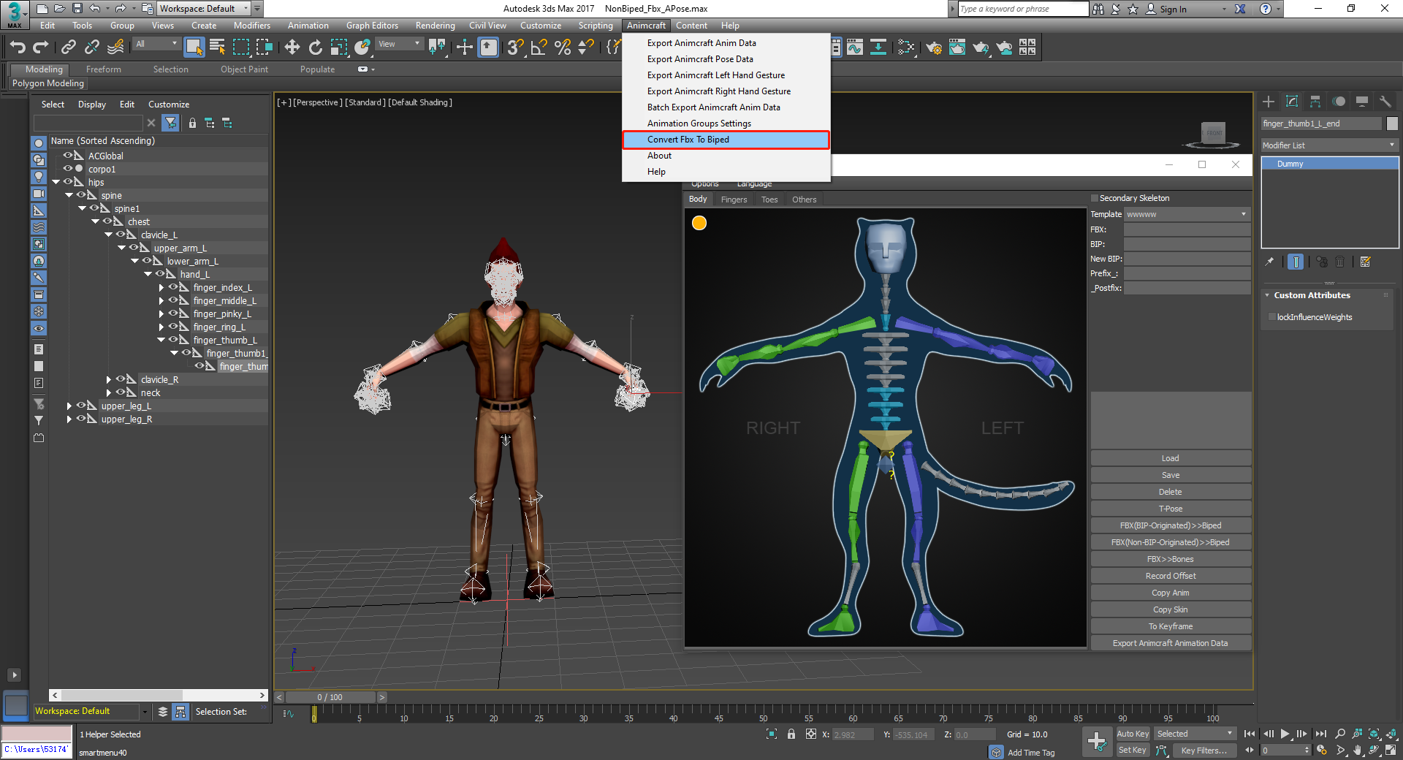Expand the upper_leg_R tree node

[69, 419]
